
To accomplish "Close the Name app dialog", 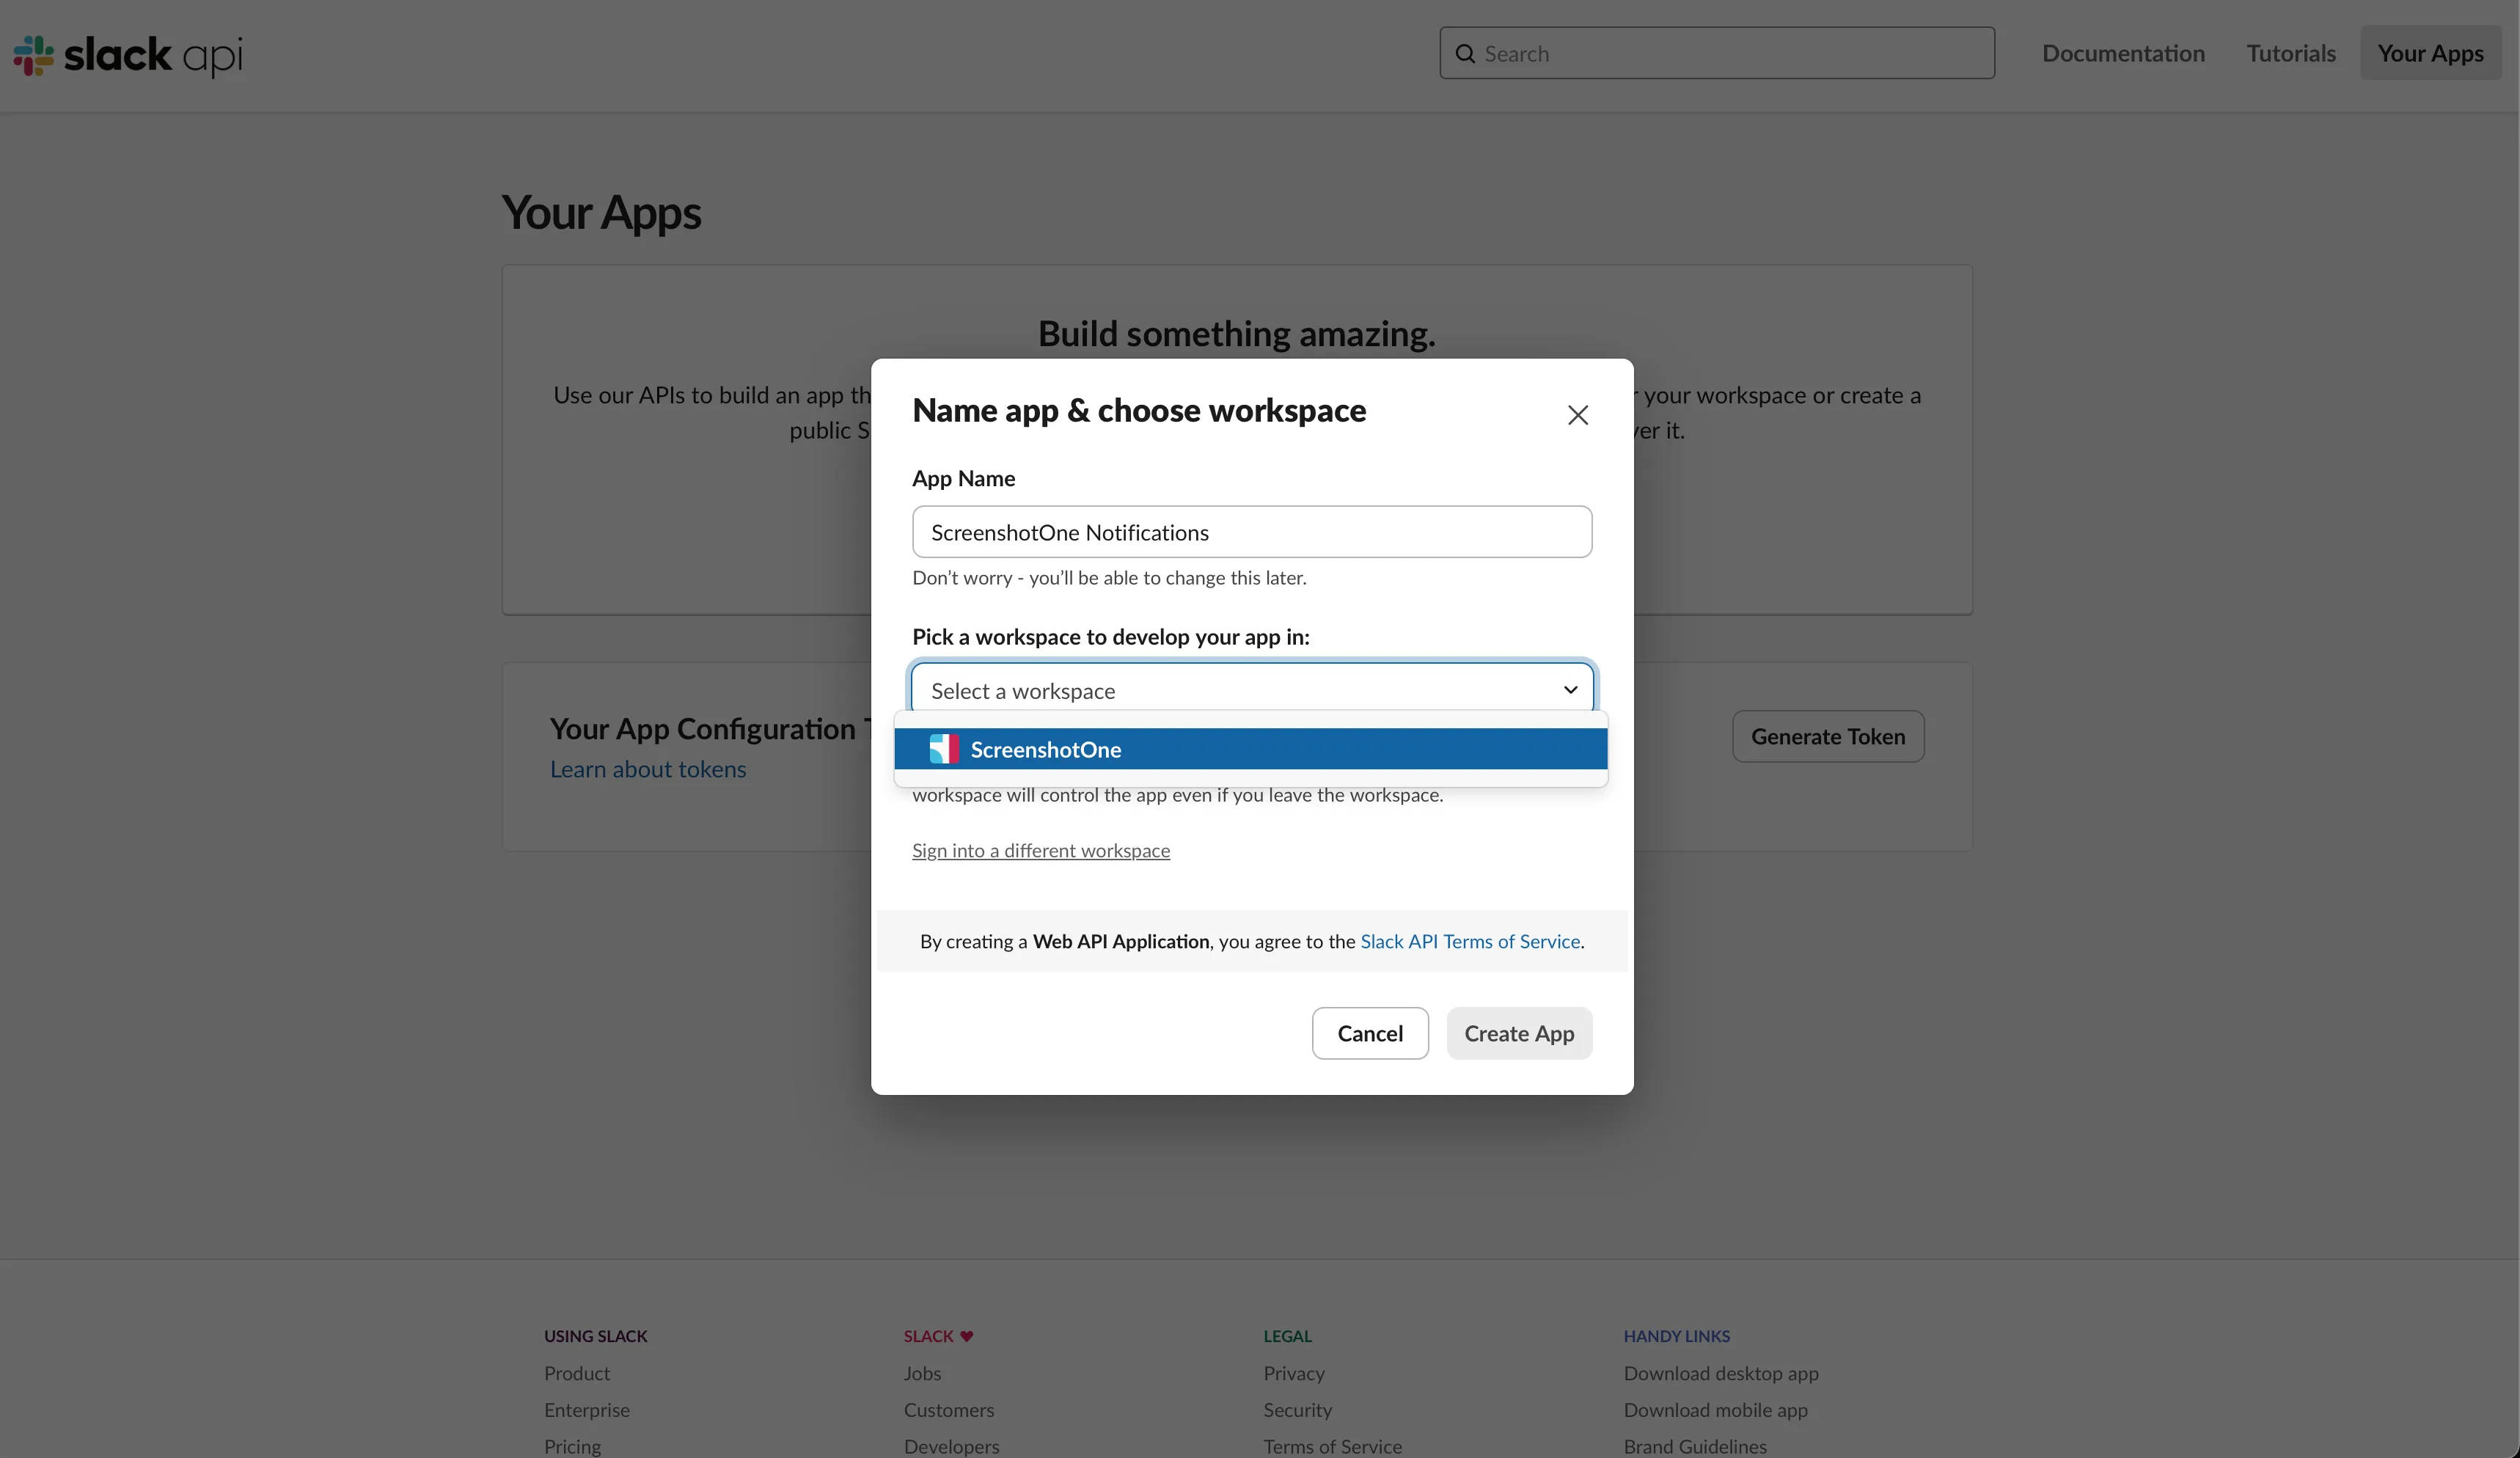I will pos(1577,414).
